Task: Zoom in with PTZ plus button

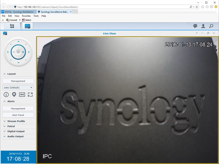Action: pyautogui.click(x=23, y=52)
